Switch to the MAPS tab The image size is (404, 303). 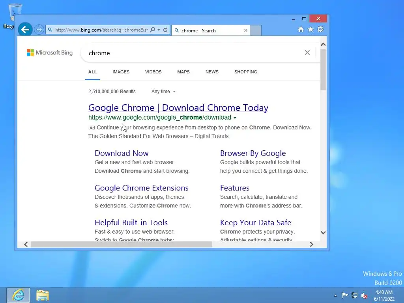(183, 72)
